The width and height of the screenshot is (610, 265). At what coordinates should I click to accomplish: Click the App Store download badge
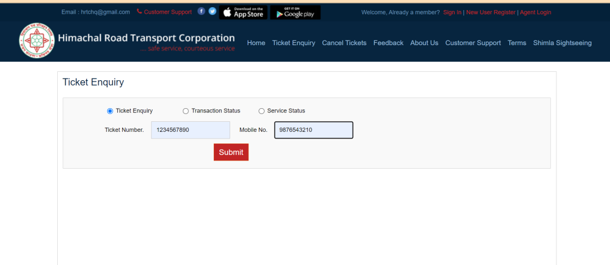coord(243,12)
